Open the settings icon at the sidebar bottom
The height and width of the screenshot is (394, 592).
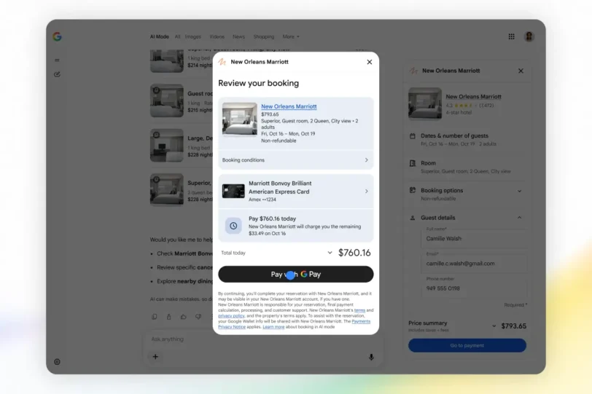(57, 362)
